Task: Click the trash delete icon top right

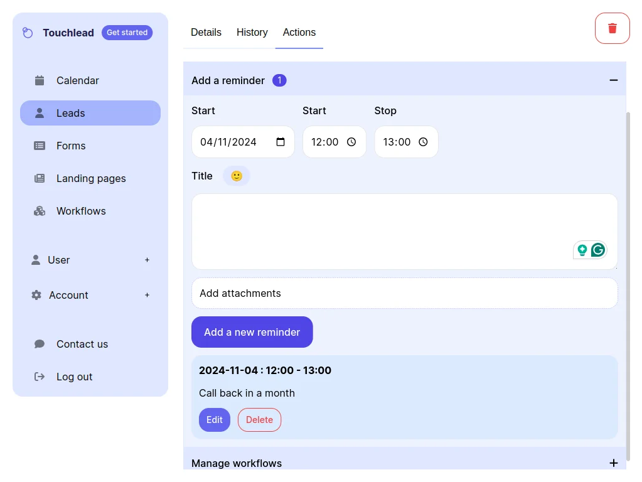Action: click(612, 28)
